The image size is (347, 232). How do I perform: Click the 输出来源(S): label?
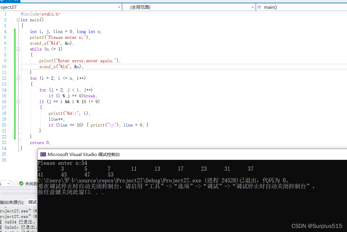12,202
